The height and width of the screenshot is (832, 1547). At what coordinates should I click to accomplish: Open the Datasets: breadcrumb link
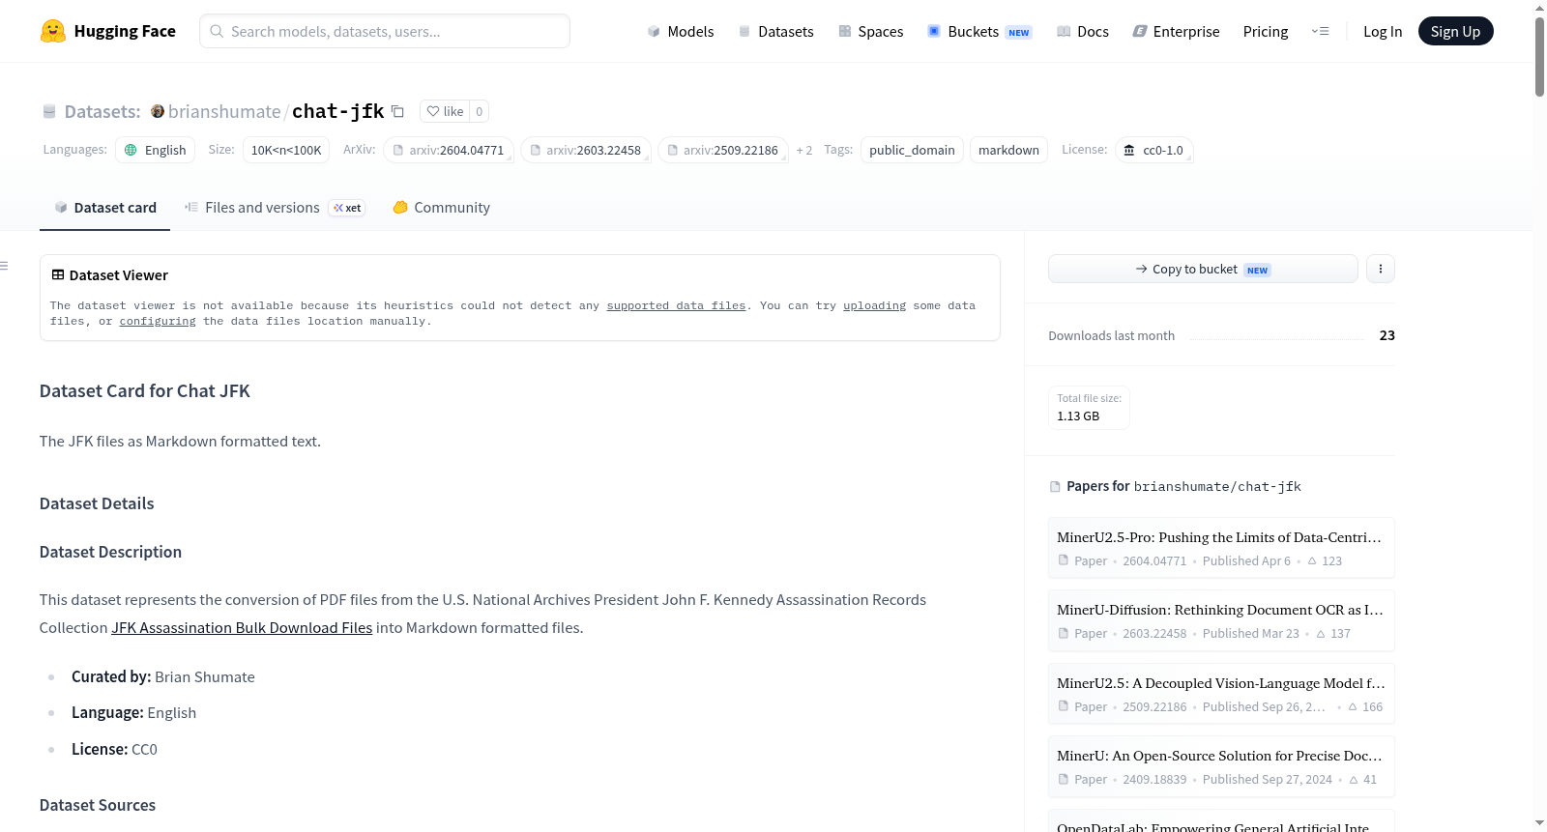point(102,111)
